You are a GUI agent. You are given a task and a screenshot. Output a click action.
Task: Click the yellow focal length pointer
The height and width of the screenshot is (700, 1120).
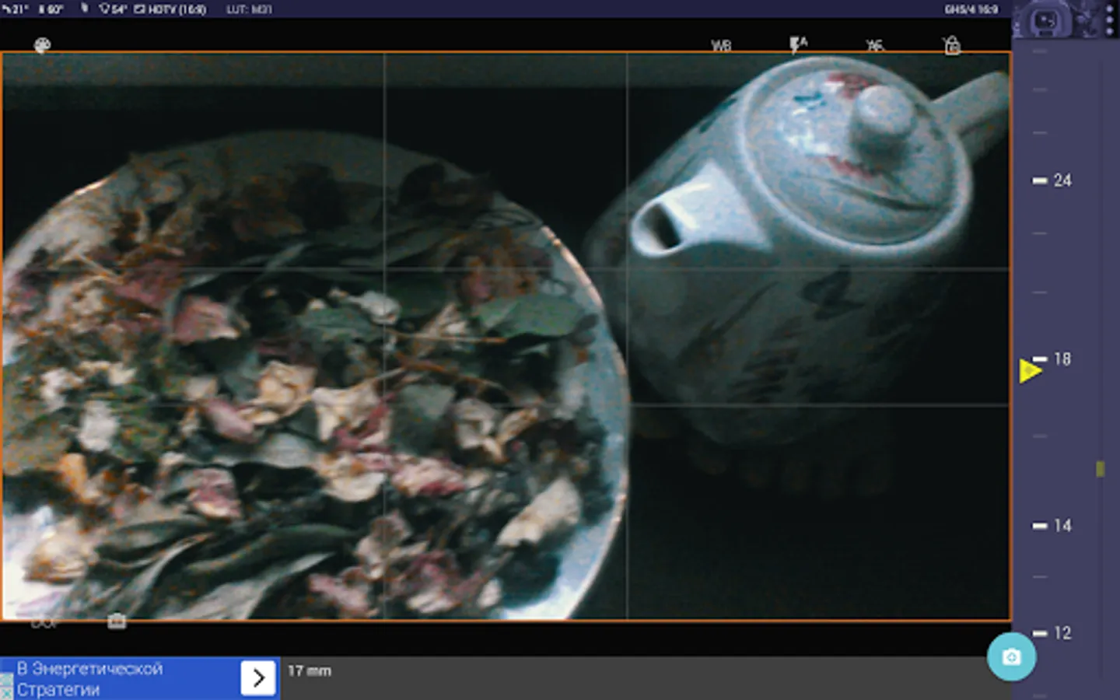[x=1030, y=371]
